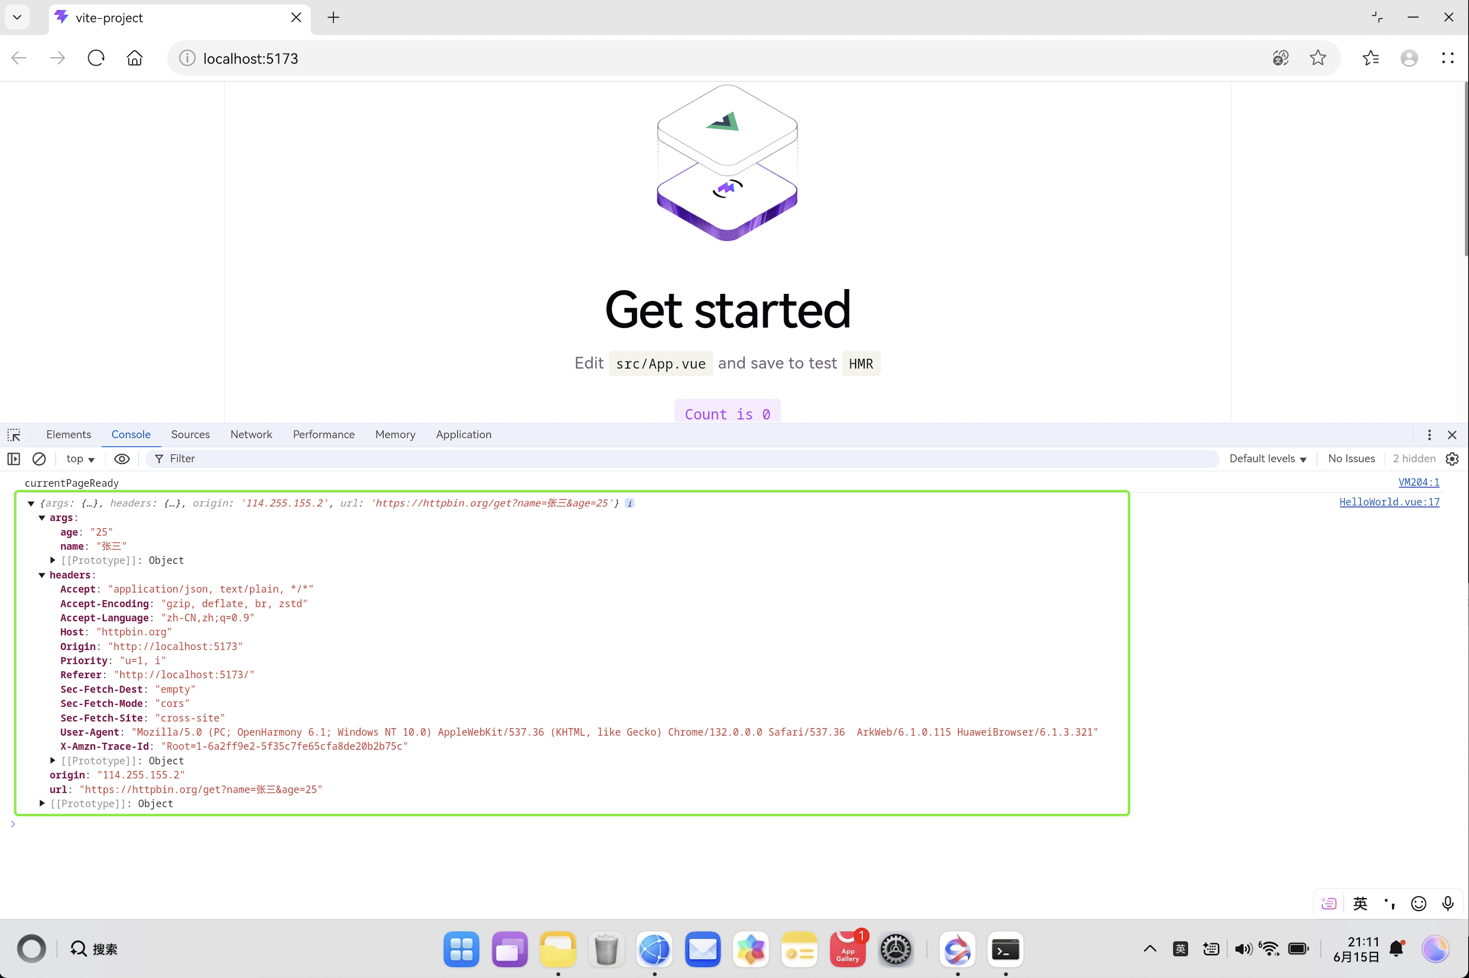Open console settings gear
Image resolution: width=1469 pixels, height=978 pixels.
click(1452, 459)
